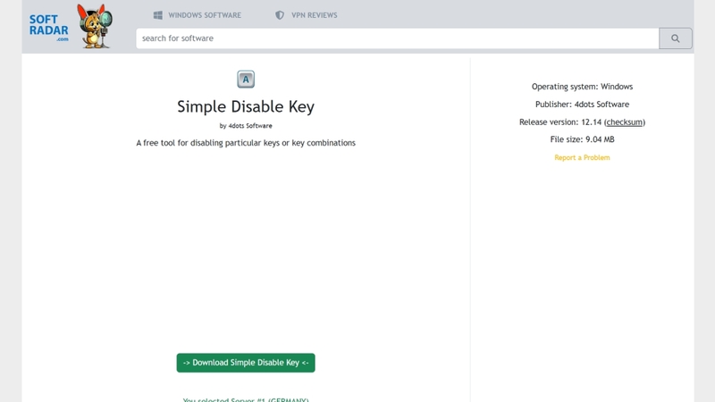Click the SoftRadar mascot image
This screenshot has width=715, height=402.
tap(95, 26)
